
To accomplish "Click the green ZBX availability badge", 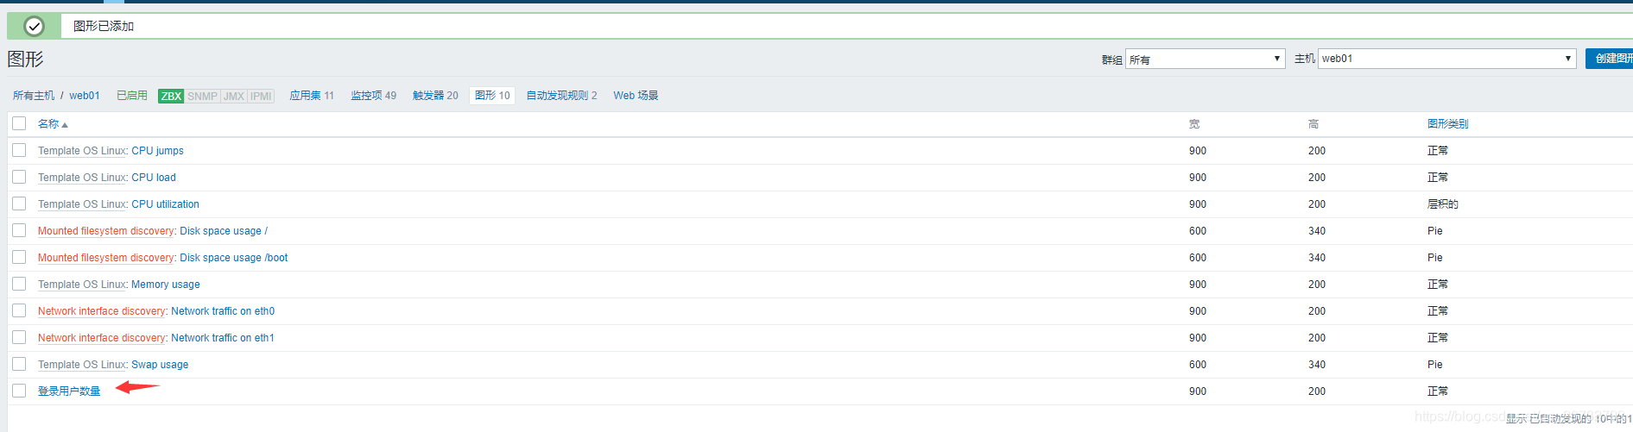I will coord(171,96).
